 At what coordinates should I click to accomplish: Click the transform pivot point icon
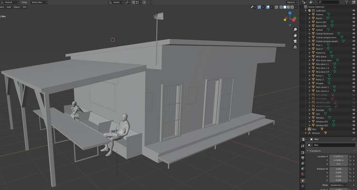128,2
